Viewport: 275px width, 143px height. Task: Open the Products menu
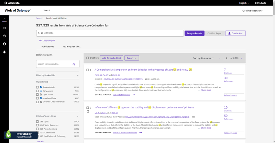point(260,3)
